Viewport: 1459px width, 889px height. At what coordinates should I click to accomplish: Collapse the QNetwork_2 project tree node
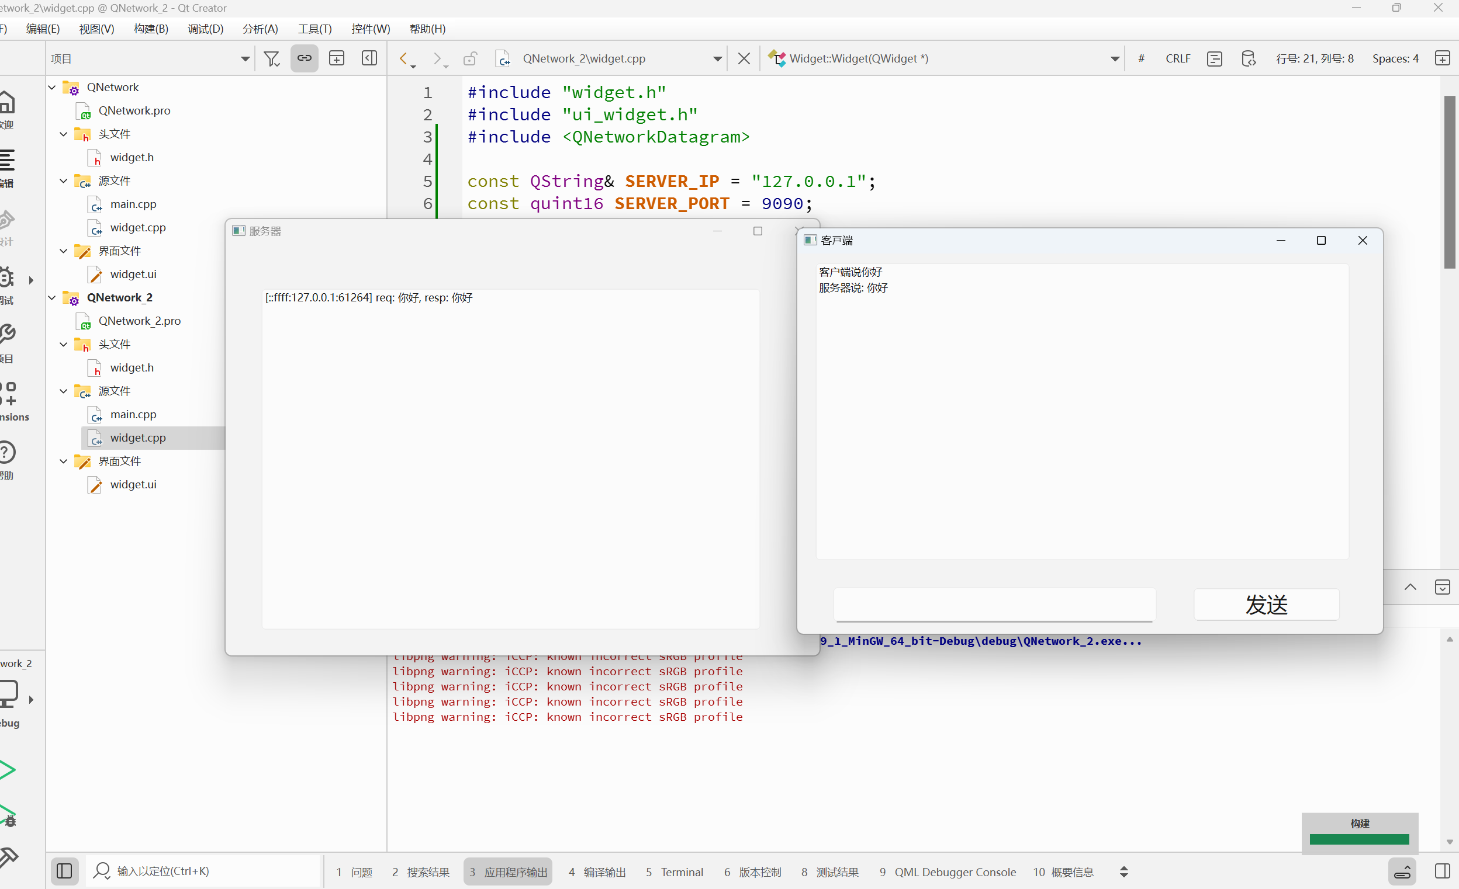point(52,298)
